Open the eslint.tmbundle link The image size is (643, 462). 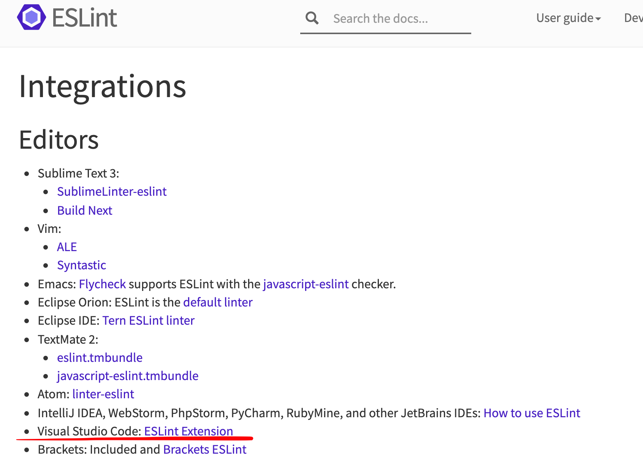tap(100, 357)
